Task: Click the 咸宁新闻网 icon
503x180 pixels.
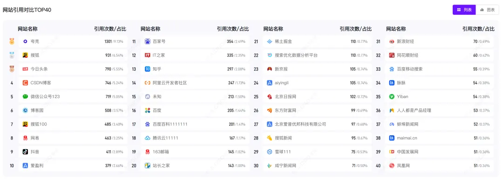Action: (x=270, y=166)
